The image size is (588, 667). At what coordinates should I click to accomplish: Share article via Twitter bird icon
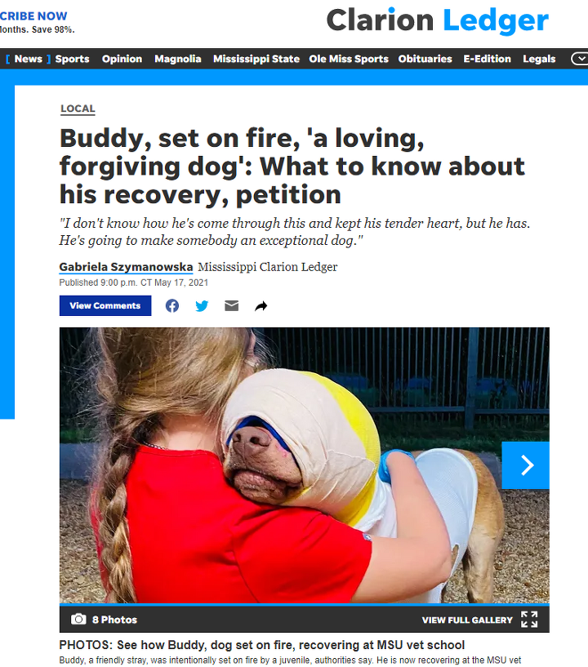pyautogui.click(x=202, y=306)
